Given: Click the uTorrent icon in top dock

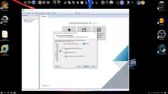Looking at the screenshot, I should coord(44,3).
